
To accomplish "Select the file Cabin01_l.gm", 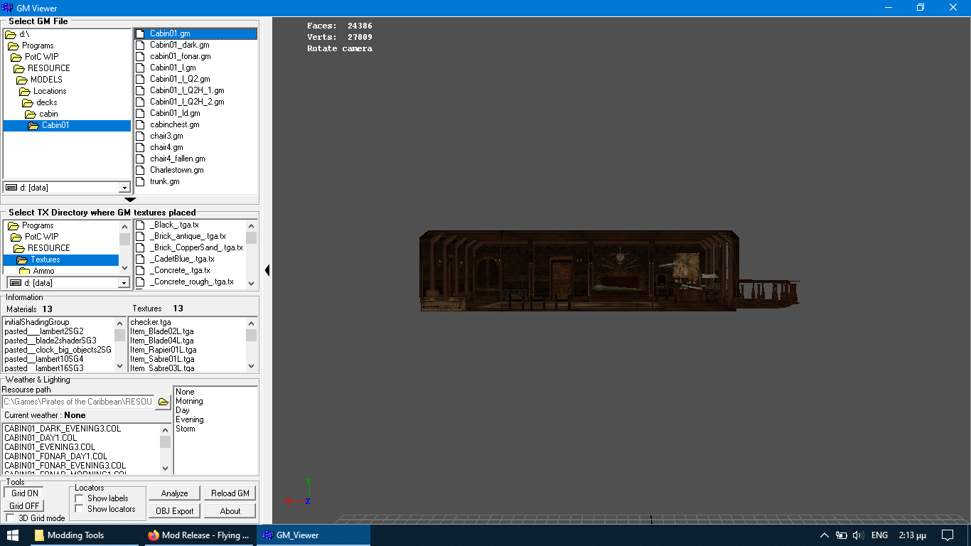I will [x=173, y=68].
